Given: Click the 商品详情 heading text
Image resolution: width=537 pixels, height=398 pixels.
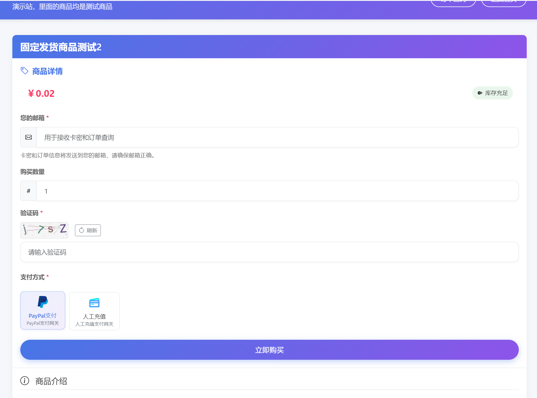Looking at the screenshot, I should (47, 71).
